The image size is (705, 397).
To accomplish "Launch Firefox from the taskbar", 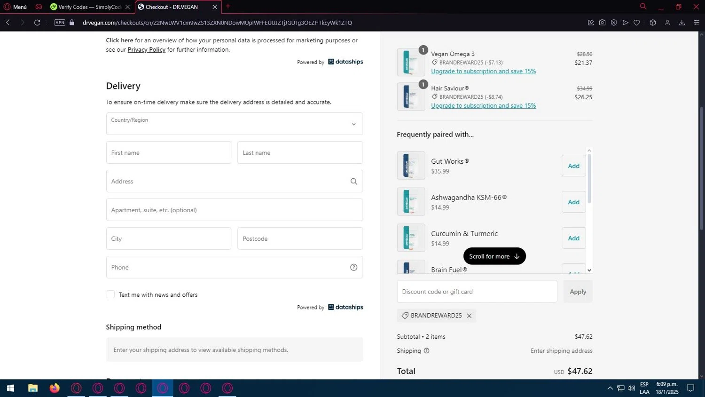I will pos(55,388).
